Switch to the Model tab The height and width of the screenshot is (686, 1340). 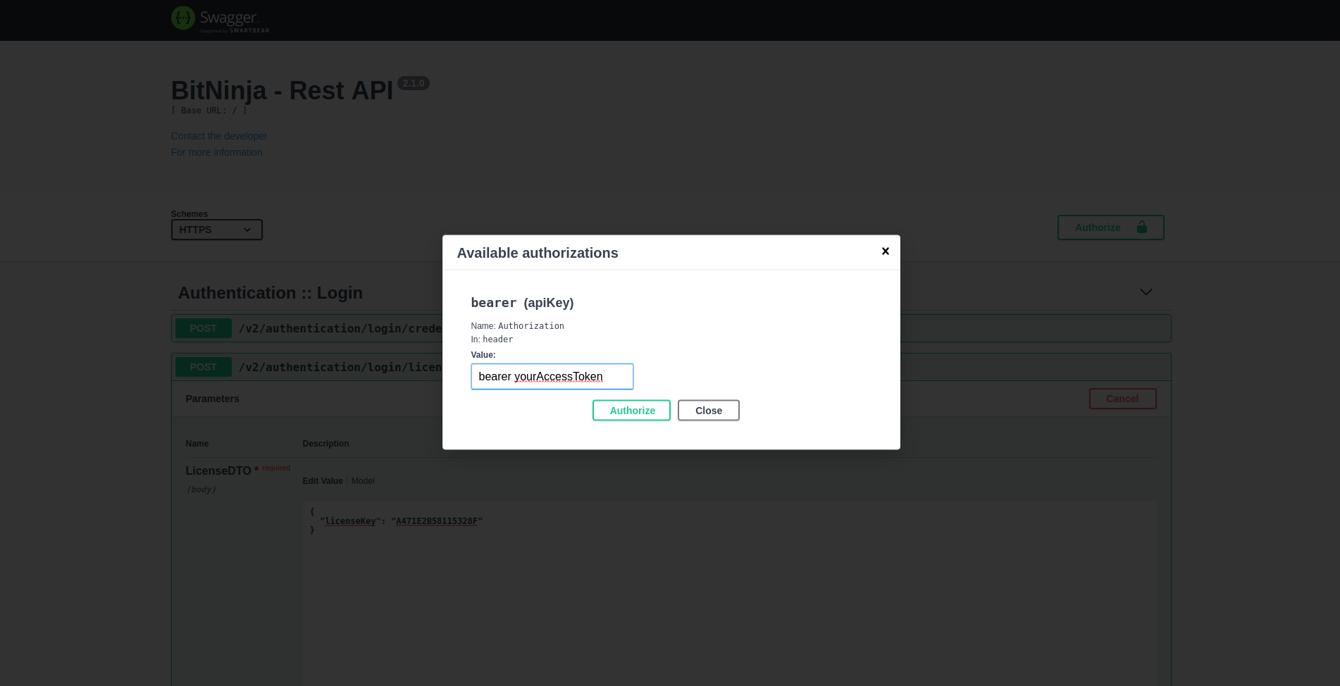tap(363, 481)
